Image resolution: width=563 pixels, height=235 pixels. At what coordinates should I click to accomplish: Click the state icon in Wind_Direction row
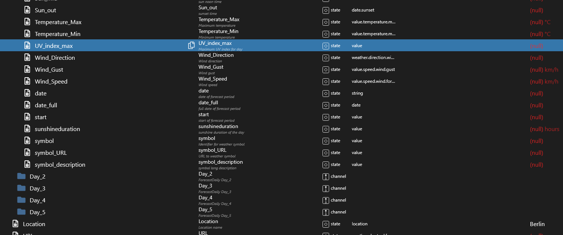(x=325, y=58)
